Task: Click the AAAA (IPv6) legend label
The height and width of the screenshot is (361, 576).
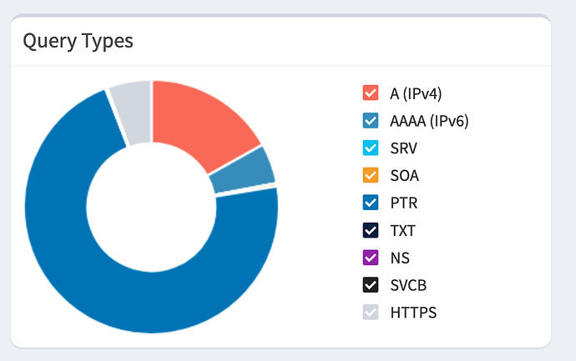Action: 429,120
